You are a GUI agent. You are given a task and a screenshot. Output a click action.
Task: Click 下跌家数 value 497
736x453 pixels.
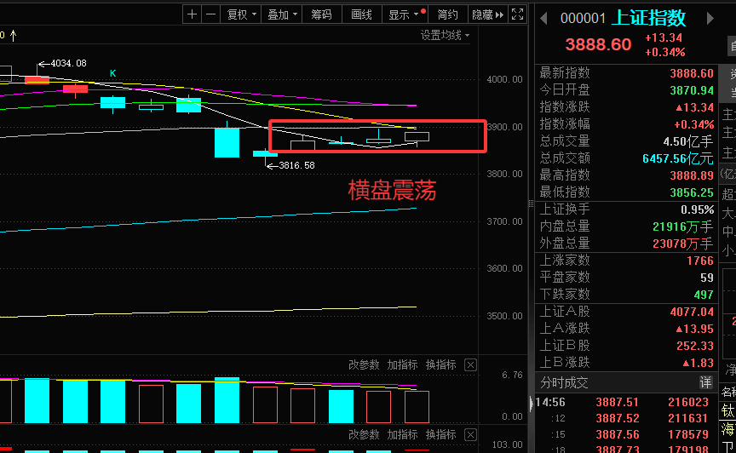(704, 295)
